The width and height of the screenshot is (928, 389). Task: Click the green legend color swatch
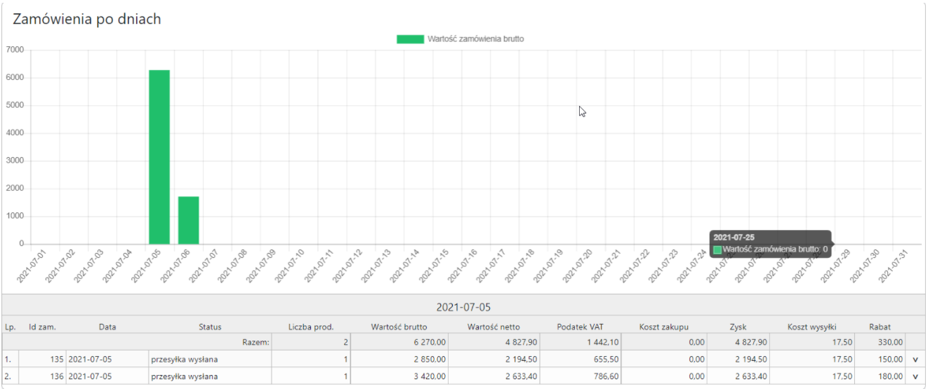[x=410, y=39]
